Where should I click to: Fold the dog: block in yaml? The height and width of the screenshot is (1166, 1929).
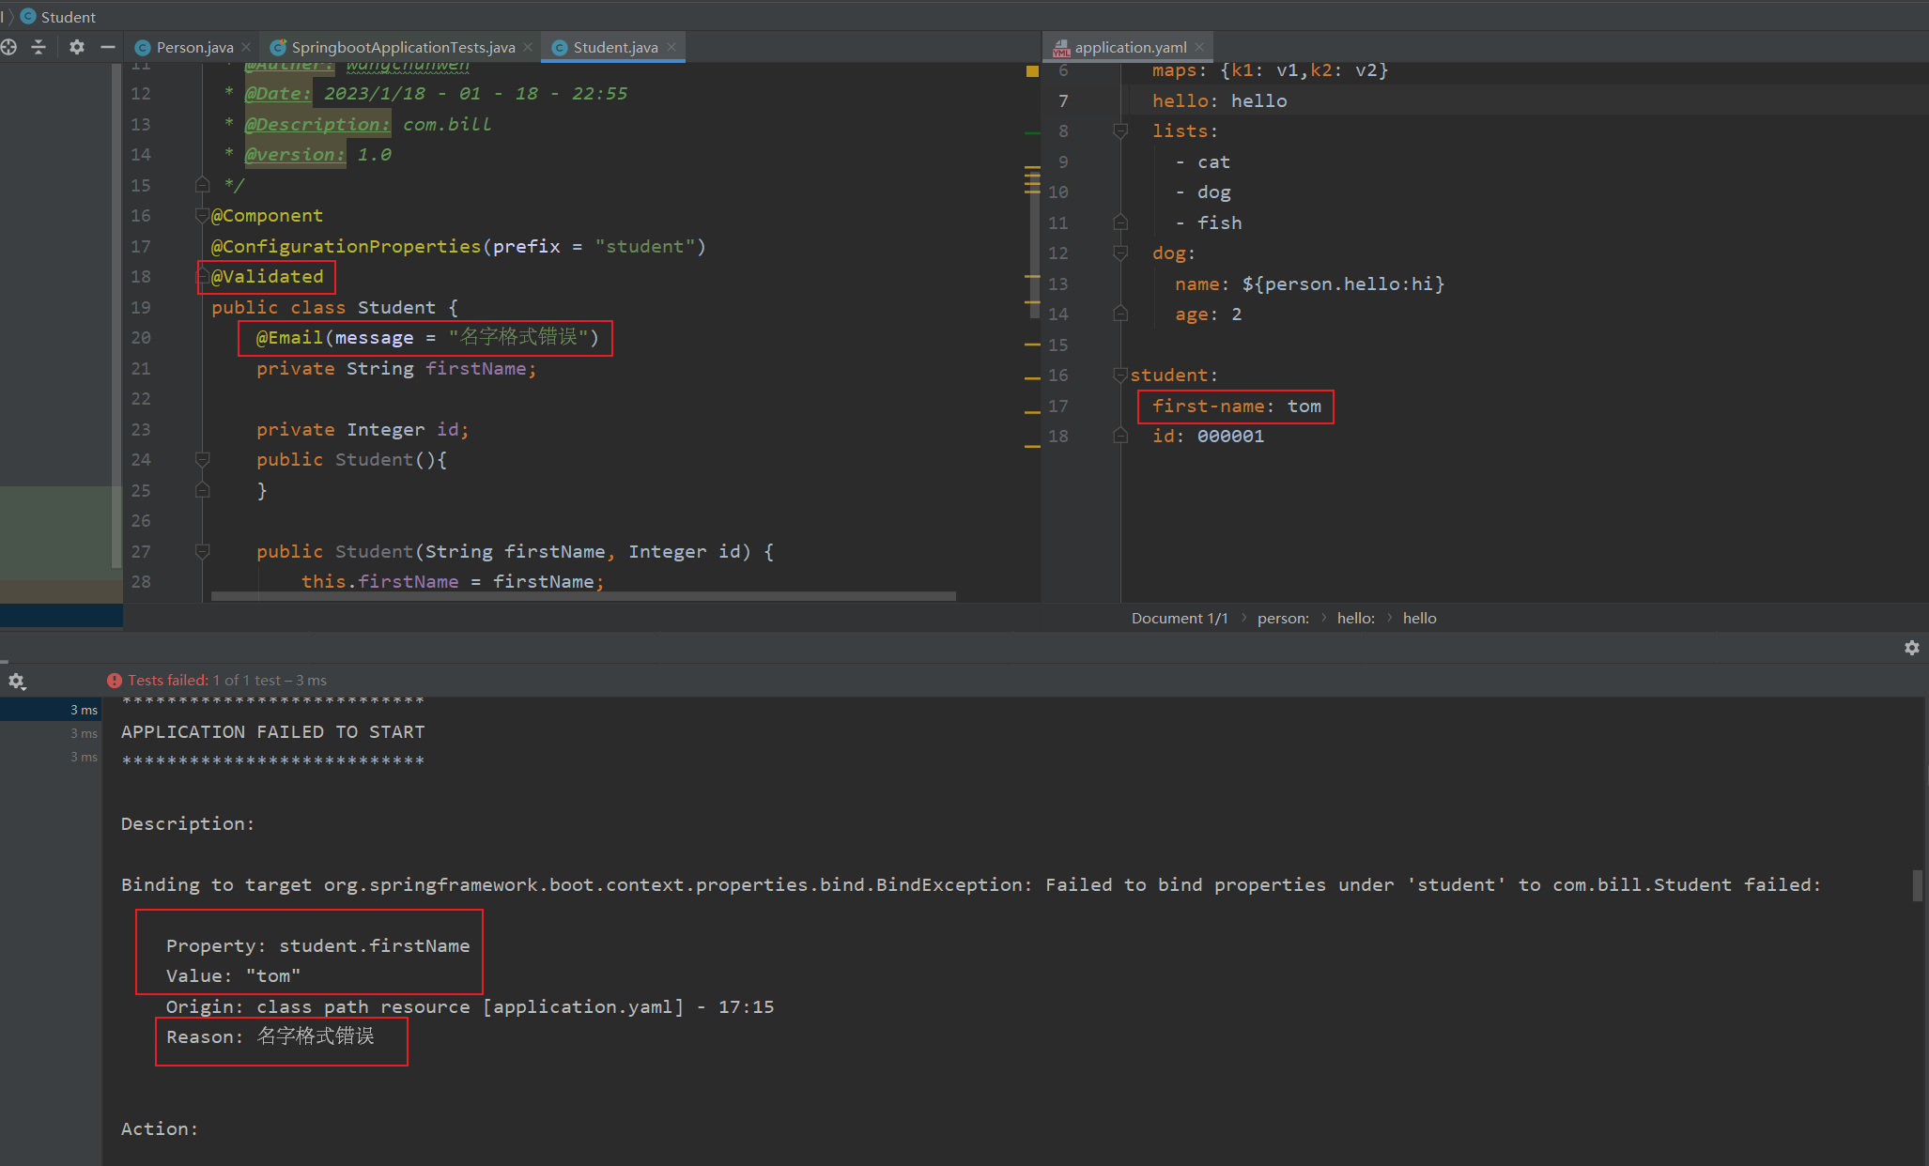(x=1119, y=253)
